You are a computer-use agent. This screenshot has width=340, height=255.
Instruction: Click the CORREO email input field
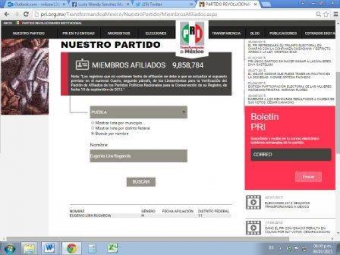tap(291, 155)
